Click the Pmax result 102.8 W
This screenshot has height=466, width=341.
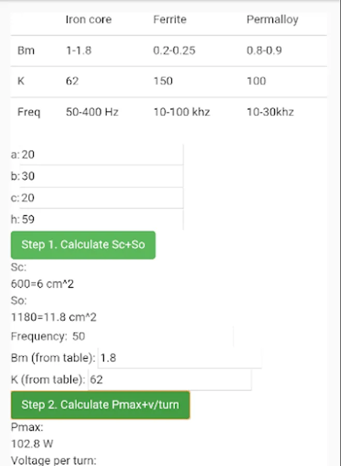point(32,444)
